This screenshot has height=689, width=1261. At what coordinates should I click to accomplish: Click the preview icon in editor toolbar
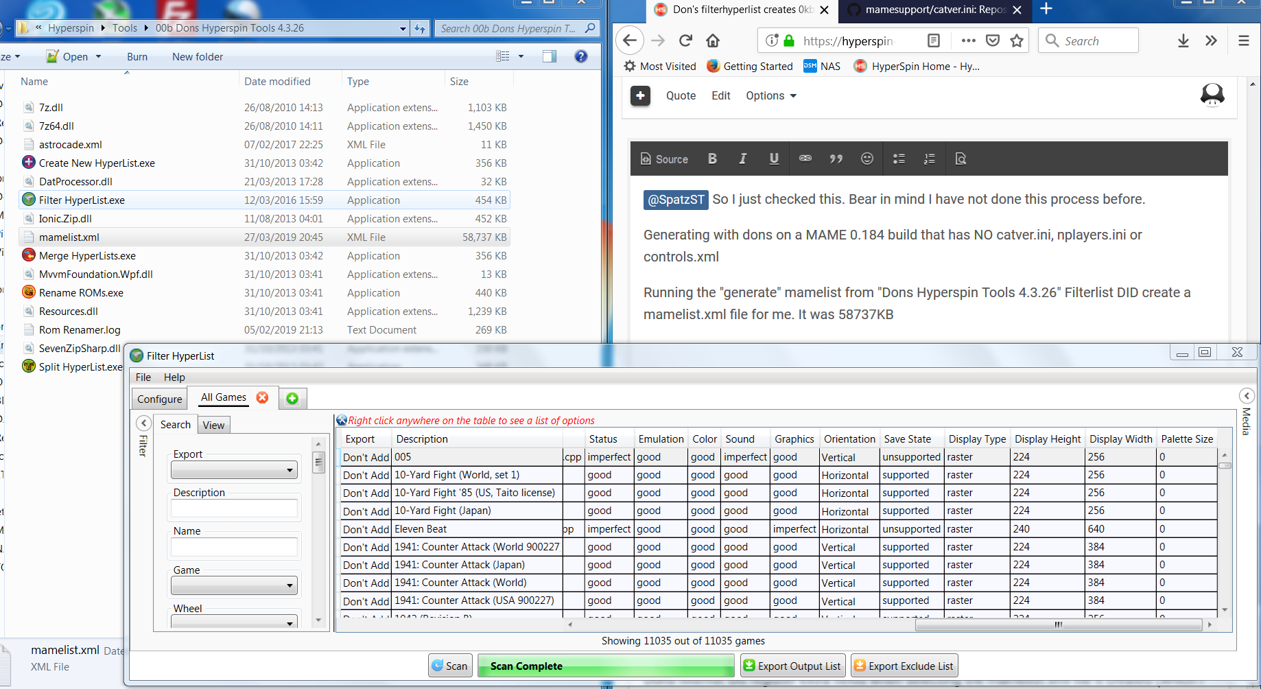coord(961,159)
